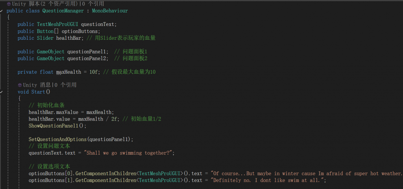Open the 'Unity 消息' CodeLens above Start
The width and height of the screenshot is (403, 189).
pos(37,85)
